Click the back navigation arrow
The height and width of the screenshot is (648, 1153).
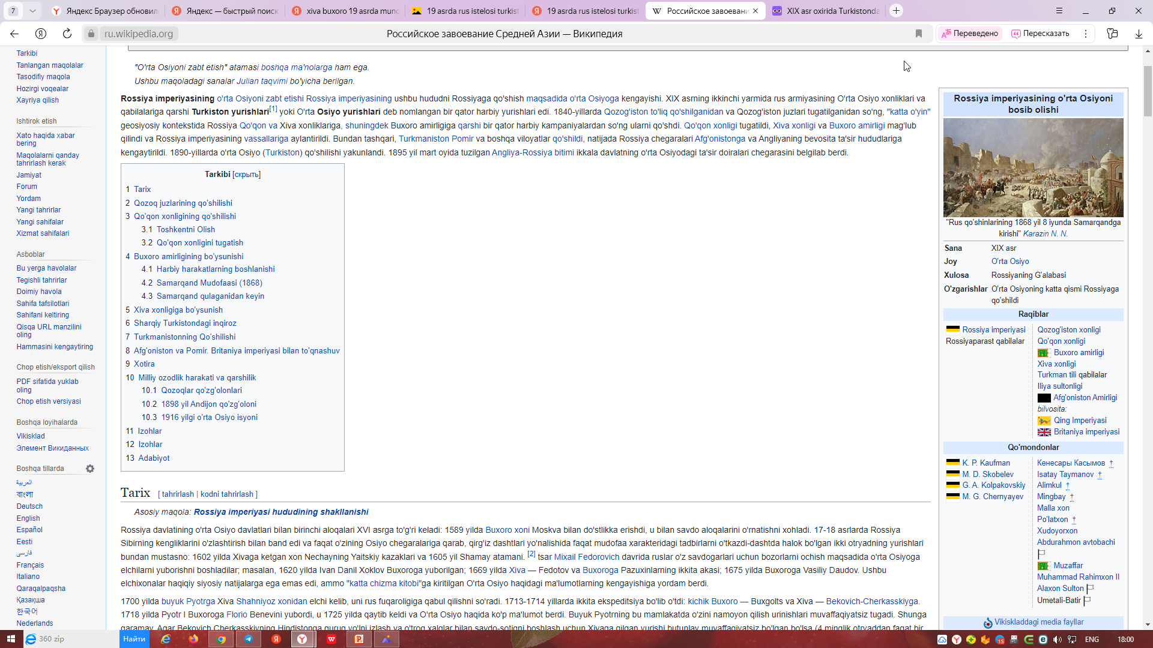pos(14,34)
